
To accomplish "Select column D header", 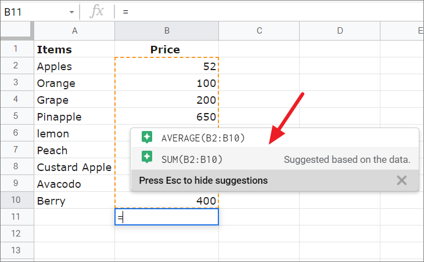I will pos(340,31).
